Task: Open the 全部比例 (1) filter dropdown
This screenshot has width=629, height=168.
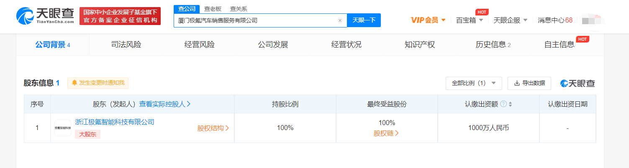Action: coord(473,83)
